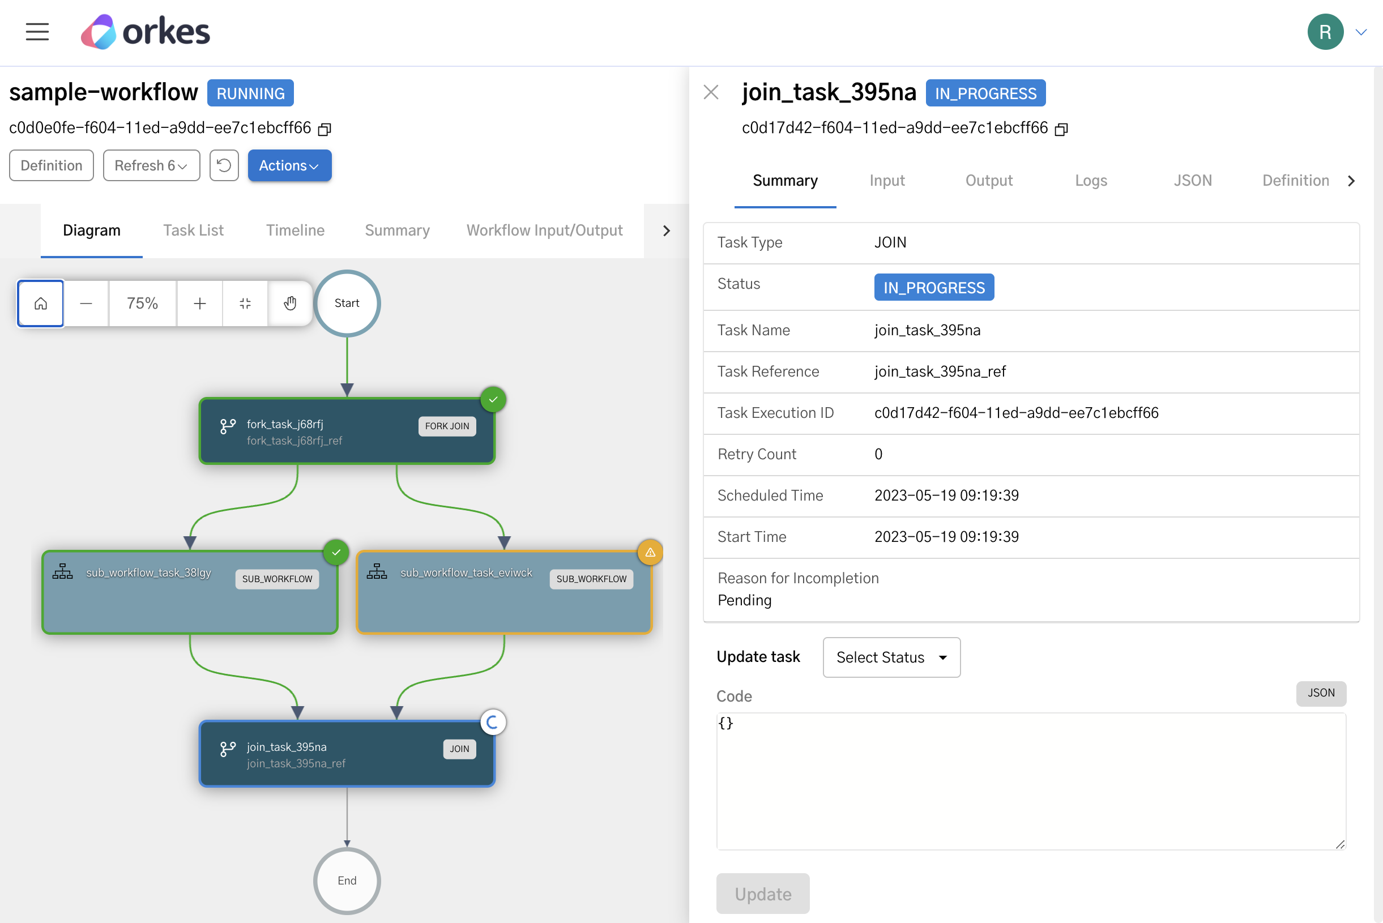Open the Logs tab in task panel
This screenshot has width=1383, height=923.
point(1091,180)
